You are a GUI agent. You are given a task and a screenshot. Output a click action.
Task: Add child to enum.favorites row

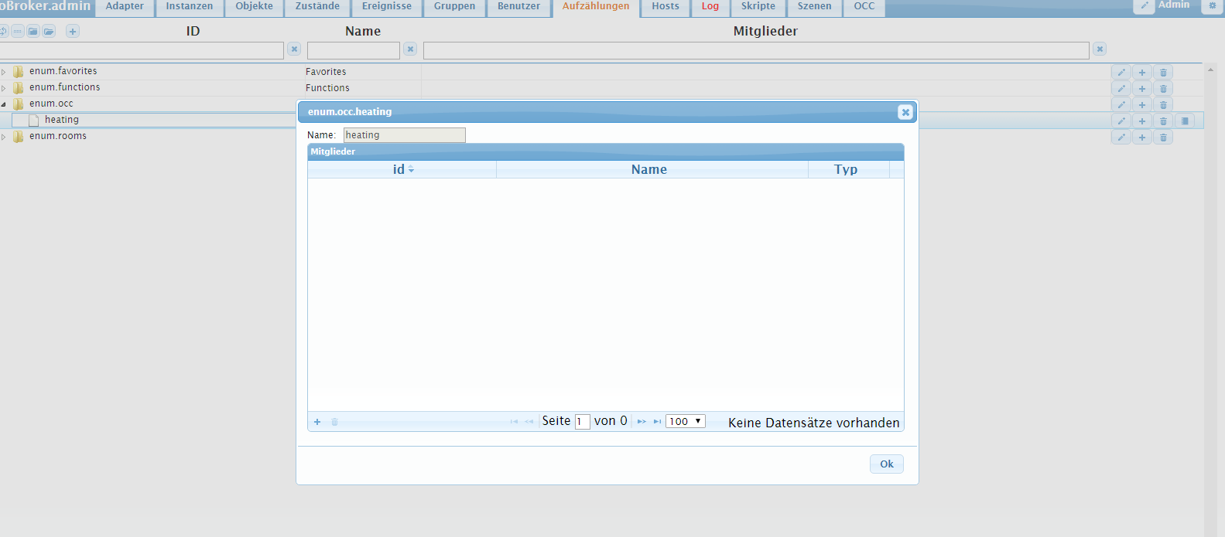pyautogui.click(x=1142, y=72)
